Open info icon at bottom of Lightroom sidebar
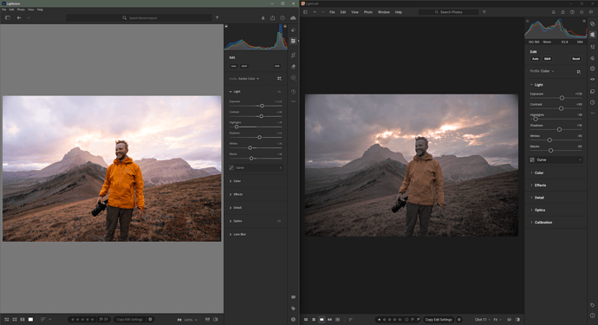598x325 pixels. (x=293, y=319)
